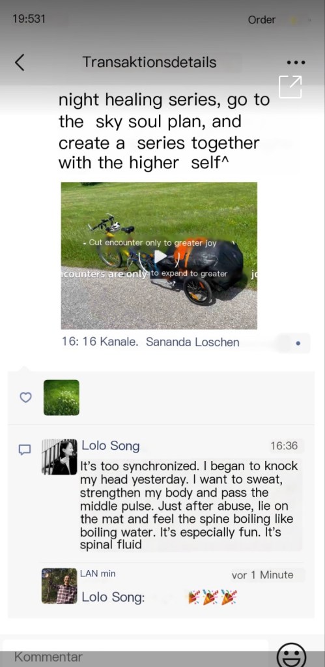The height and width of the screenshot is (667, 325).
Task: Open the 16:16 Kanale Sananda Loschen caption
Action: tap(150, 342)
